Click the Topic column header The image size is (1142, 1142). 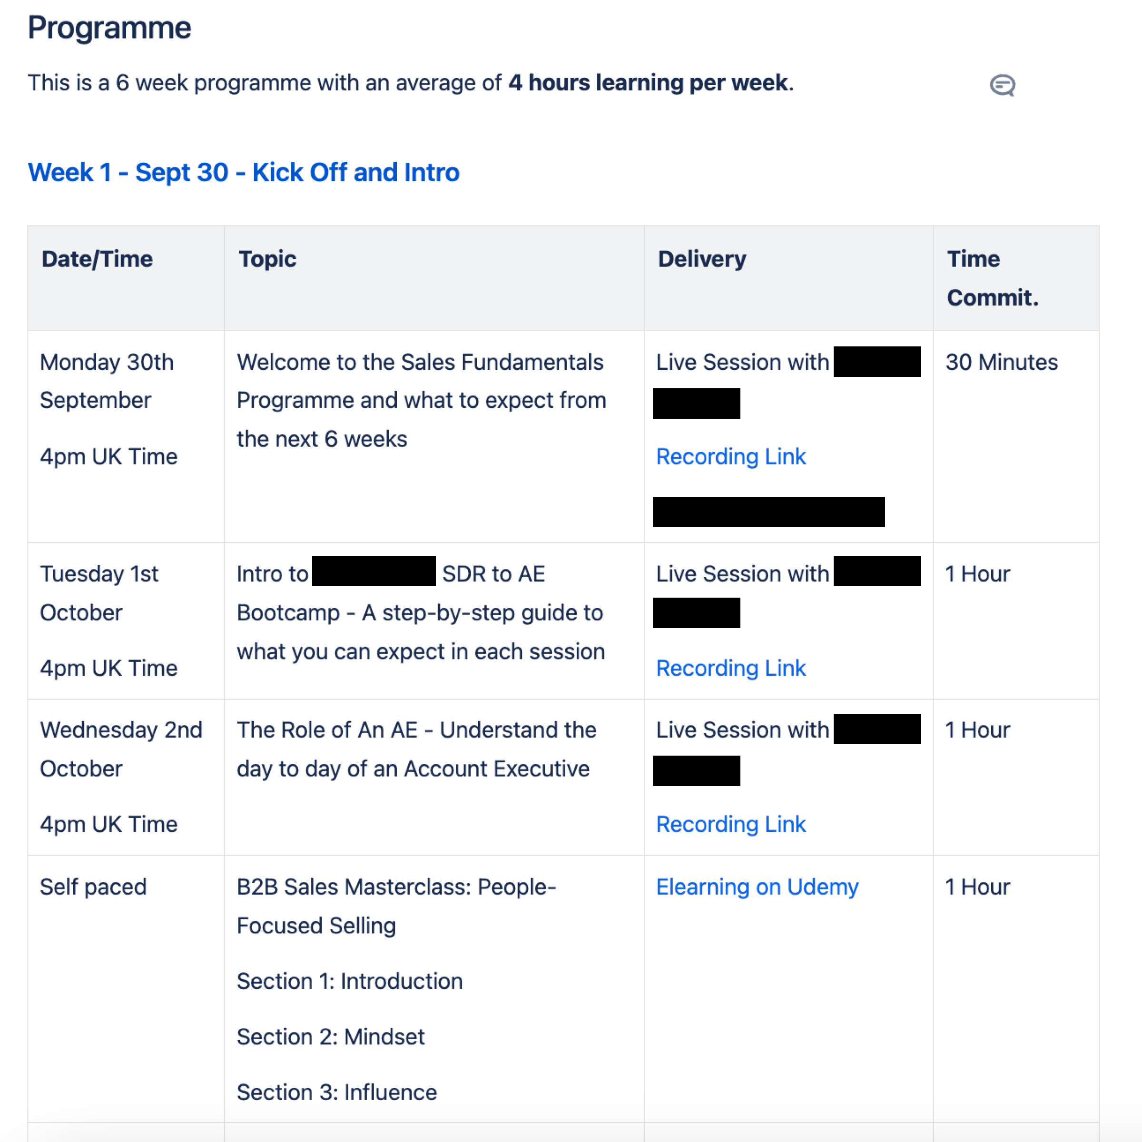click(267, 259)
